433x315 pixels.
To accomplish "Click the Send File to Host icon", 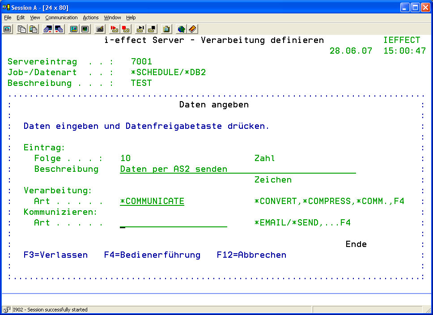I will [47, 29].
